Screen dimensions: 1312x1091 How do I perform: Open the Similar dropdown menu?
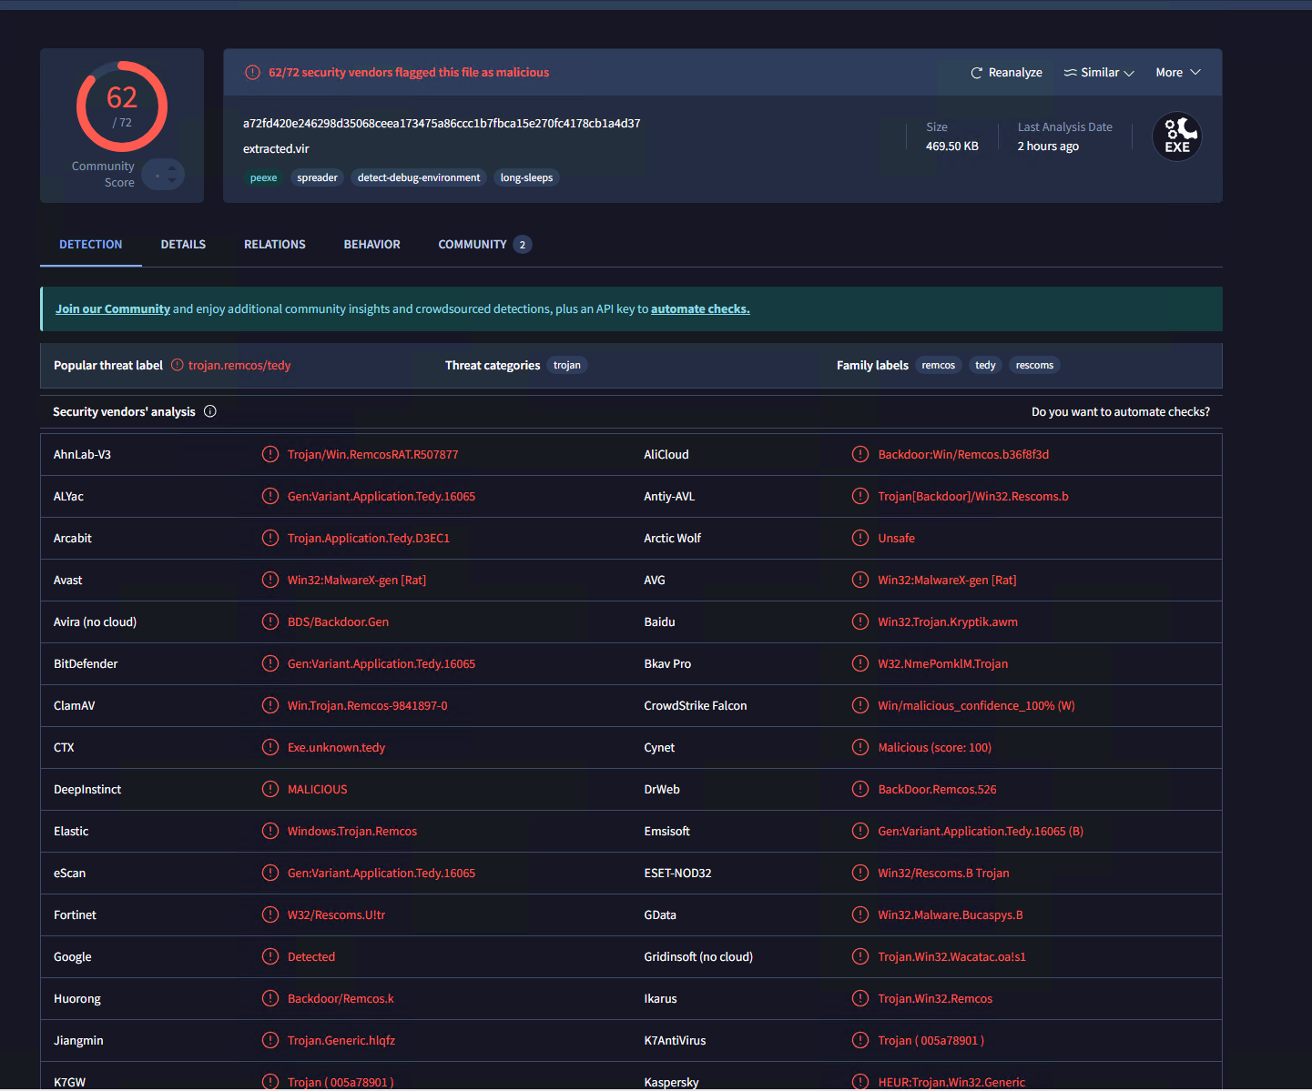(x=1099, y=73)
